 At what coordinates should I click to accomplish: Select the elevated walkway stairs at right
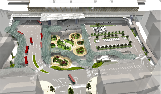pyautogui.click(x=128, y=20)
